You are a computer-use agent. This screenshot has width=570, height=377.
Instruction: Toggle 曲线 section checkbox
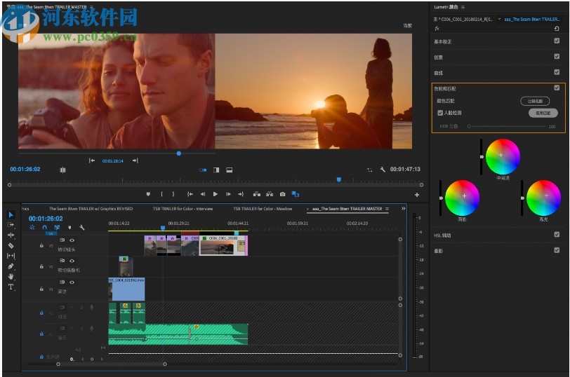coord(557,72)
